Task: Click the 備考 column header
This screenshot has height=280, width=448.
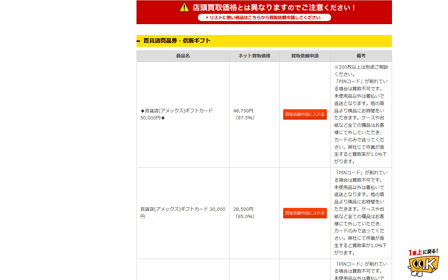Action: [x=361, y=56]
